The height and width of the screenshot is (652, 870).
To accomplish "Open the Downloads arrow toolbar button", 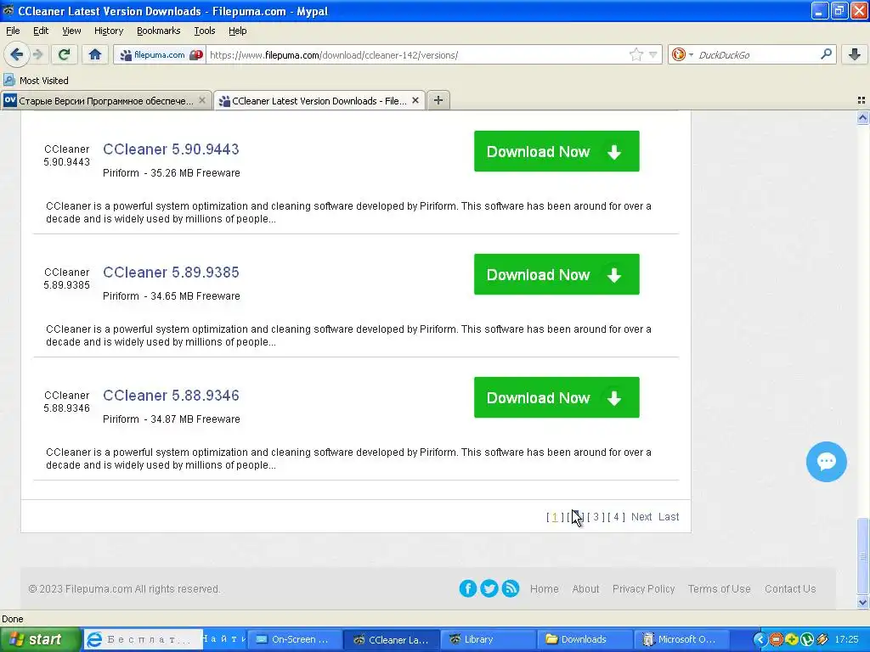I will pos(855,54).
